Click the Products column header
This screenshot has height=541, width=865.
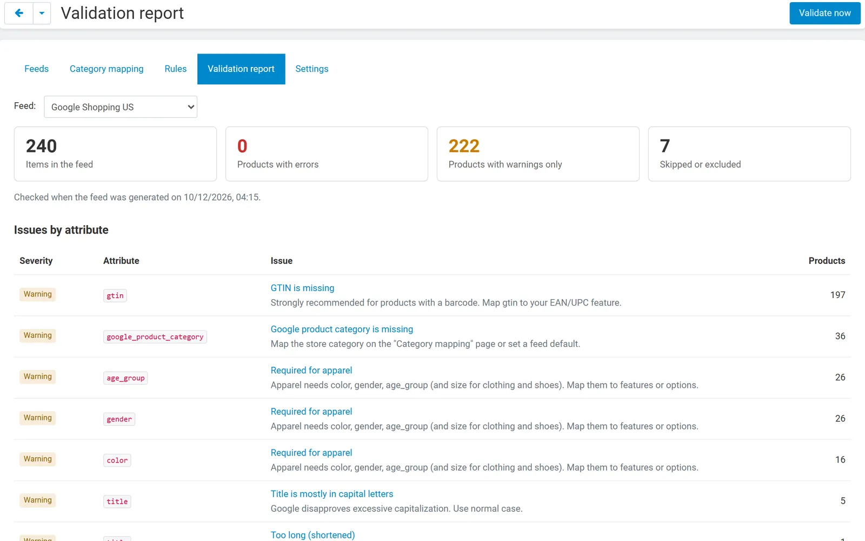(827, 261)
